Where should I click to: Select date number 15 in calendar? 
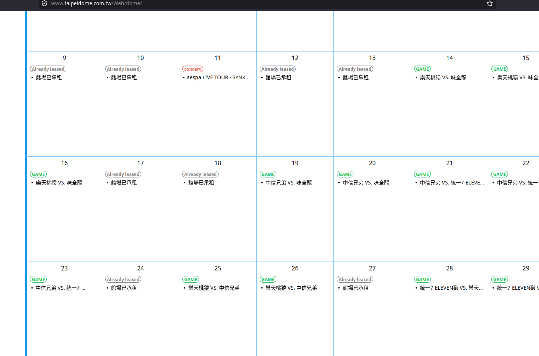click(x=526, y=58)
